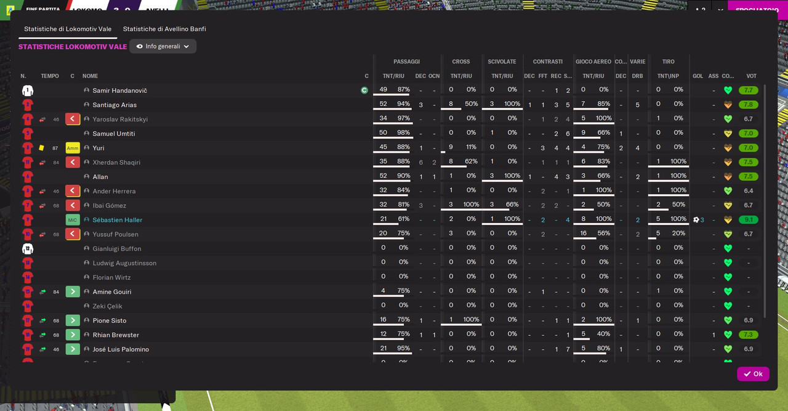Click the condition heart icon for Santiago Arias

tap(728, 105)
